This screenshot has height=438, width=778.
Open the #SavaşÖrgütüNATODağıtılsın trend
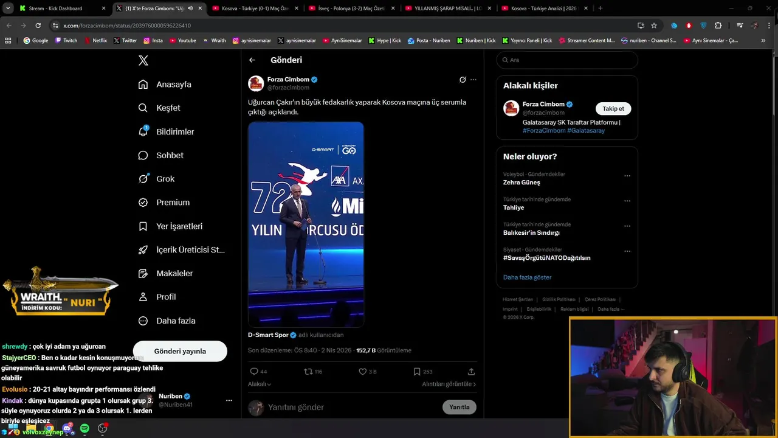point(547,258)
